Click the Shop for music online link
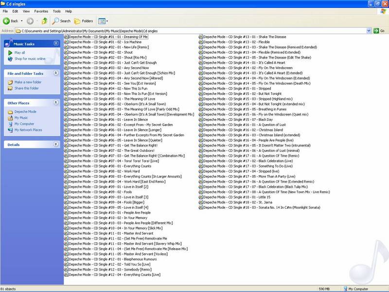 point(30,59)
